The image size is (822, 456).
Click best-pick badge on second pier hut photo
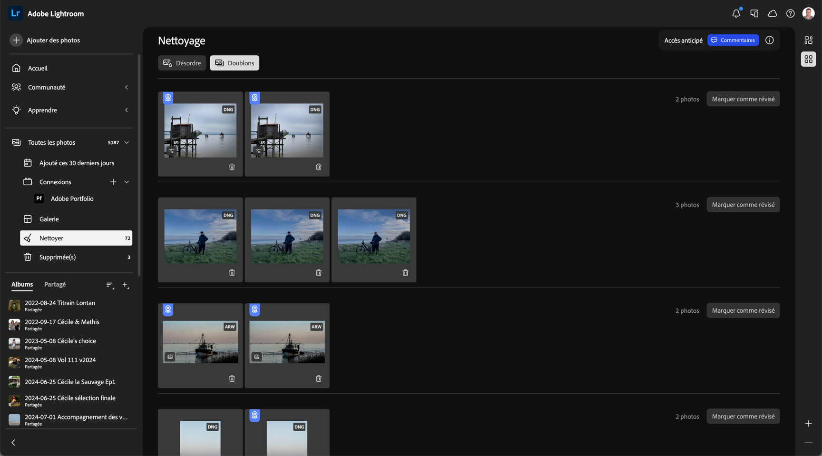tap(255, 98)
